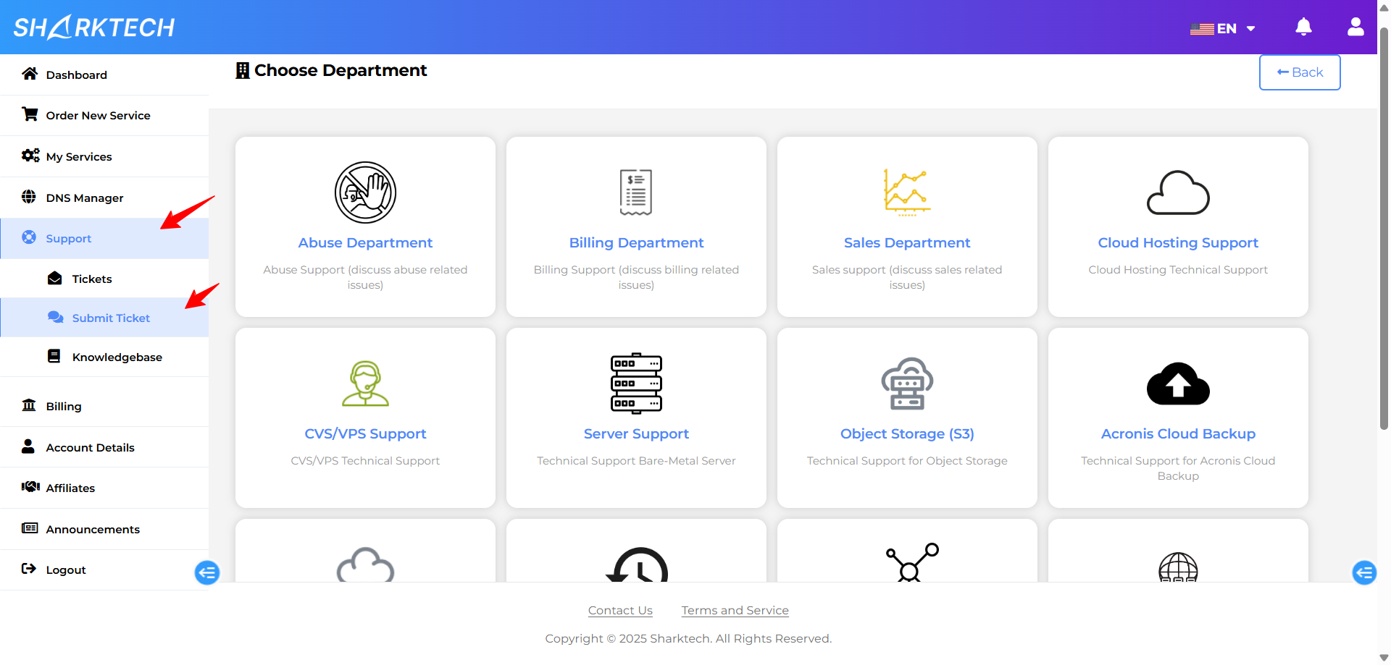The image size is (1391, 665).
Task: Click the Logout arrow icon
Action: 29,569
